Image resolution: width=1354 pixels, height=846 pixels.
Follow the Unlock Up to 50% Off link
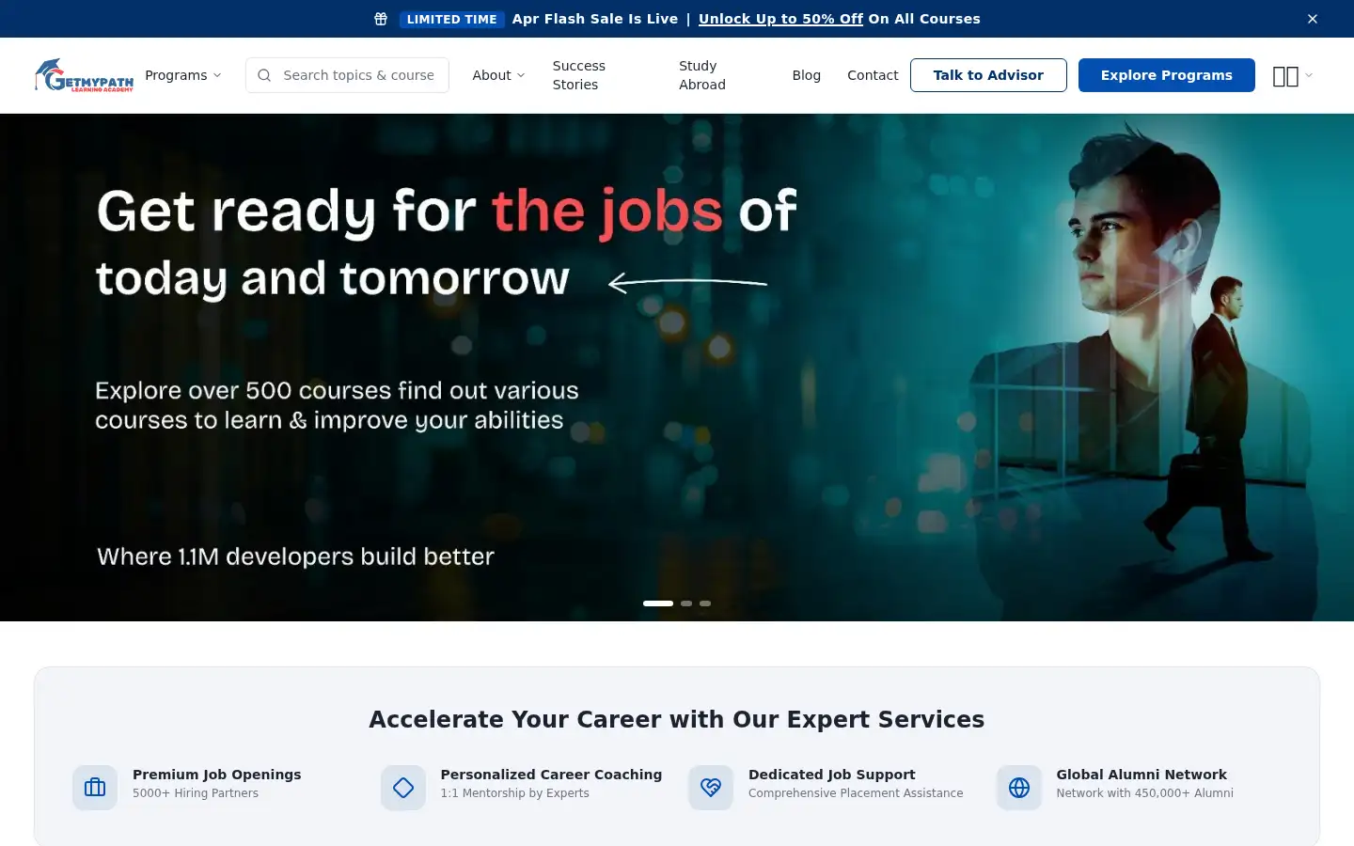coord(780,19)
